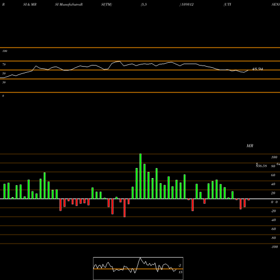This screenshot has height=280, width=280.
Task: Select the "MR" panel title label
Action: coord(250,146)
